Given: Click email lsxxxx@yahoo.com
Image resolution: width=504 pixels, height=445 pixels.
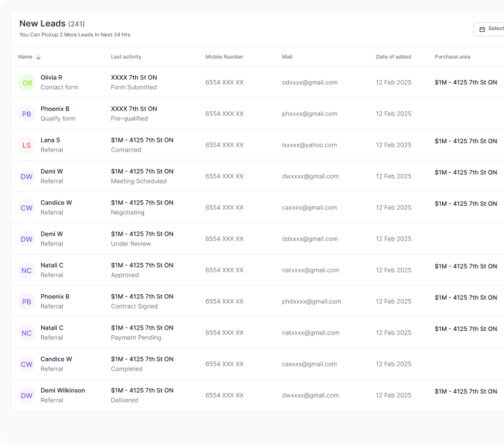Looking at the screenshot, I should pos(310,145).
